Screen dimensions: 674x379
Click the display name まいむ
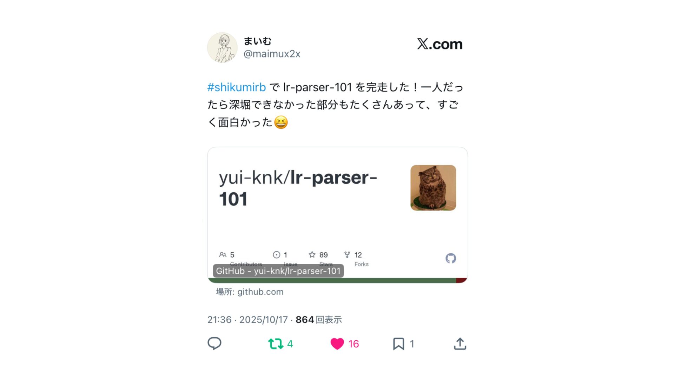tap(257, 41)
